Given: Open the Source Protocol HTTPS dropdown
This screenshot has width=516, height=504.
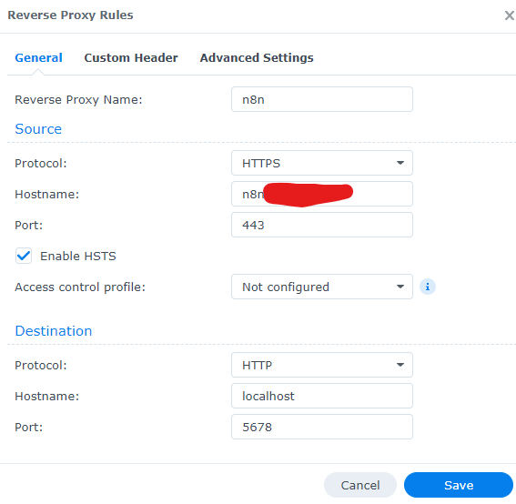Looking at the screenshot, I should [322, 163].
